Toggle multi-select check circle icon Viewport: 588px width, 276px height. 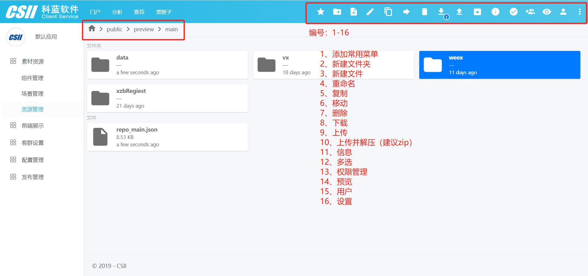click(513, 12)
